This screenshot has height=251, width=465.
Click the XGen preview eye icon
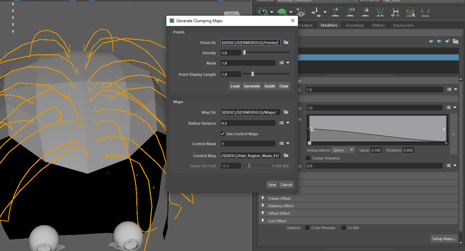pos(263,12)
